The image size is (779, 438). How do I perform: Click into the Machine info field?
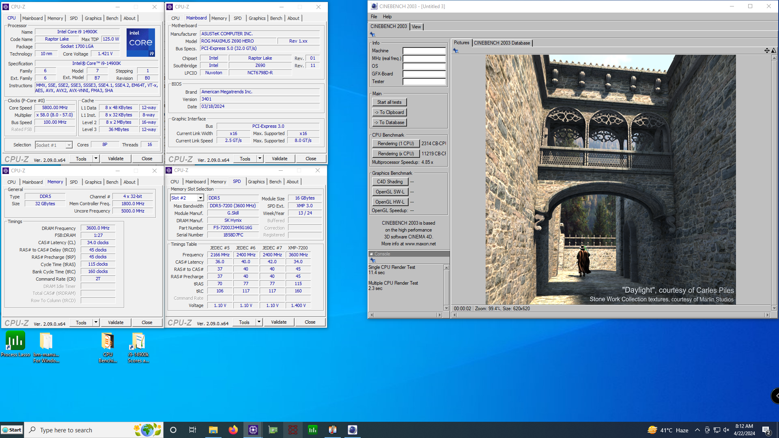424,51
